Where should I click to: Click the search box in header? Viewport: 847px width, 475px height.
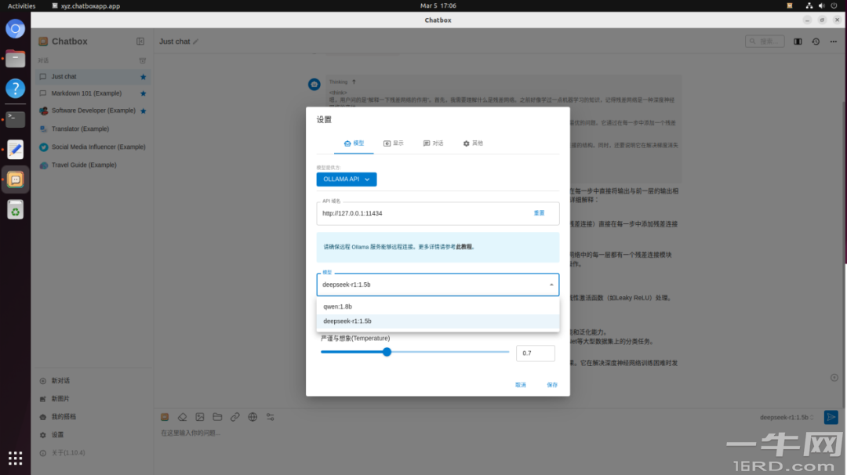click(765, 41)
